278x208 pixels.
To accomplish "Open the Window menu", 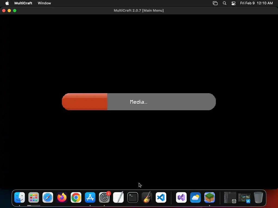I will 44,3.
